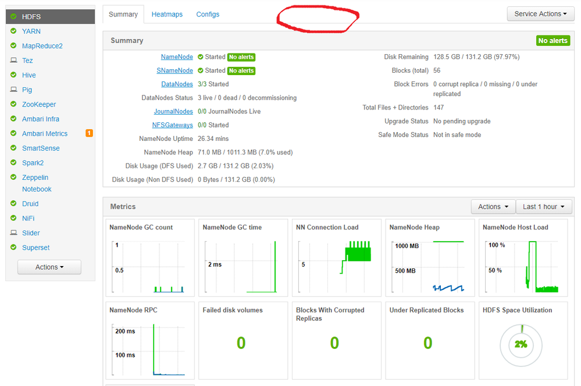Click the laptop client icon next to Pig
Viewport: 581px width, 386px height.
tap(14, 89)
